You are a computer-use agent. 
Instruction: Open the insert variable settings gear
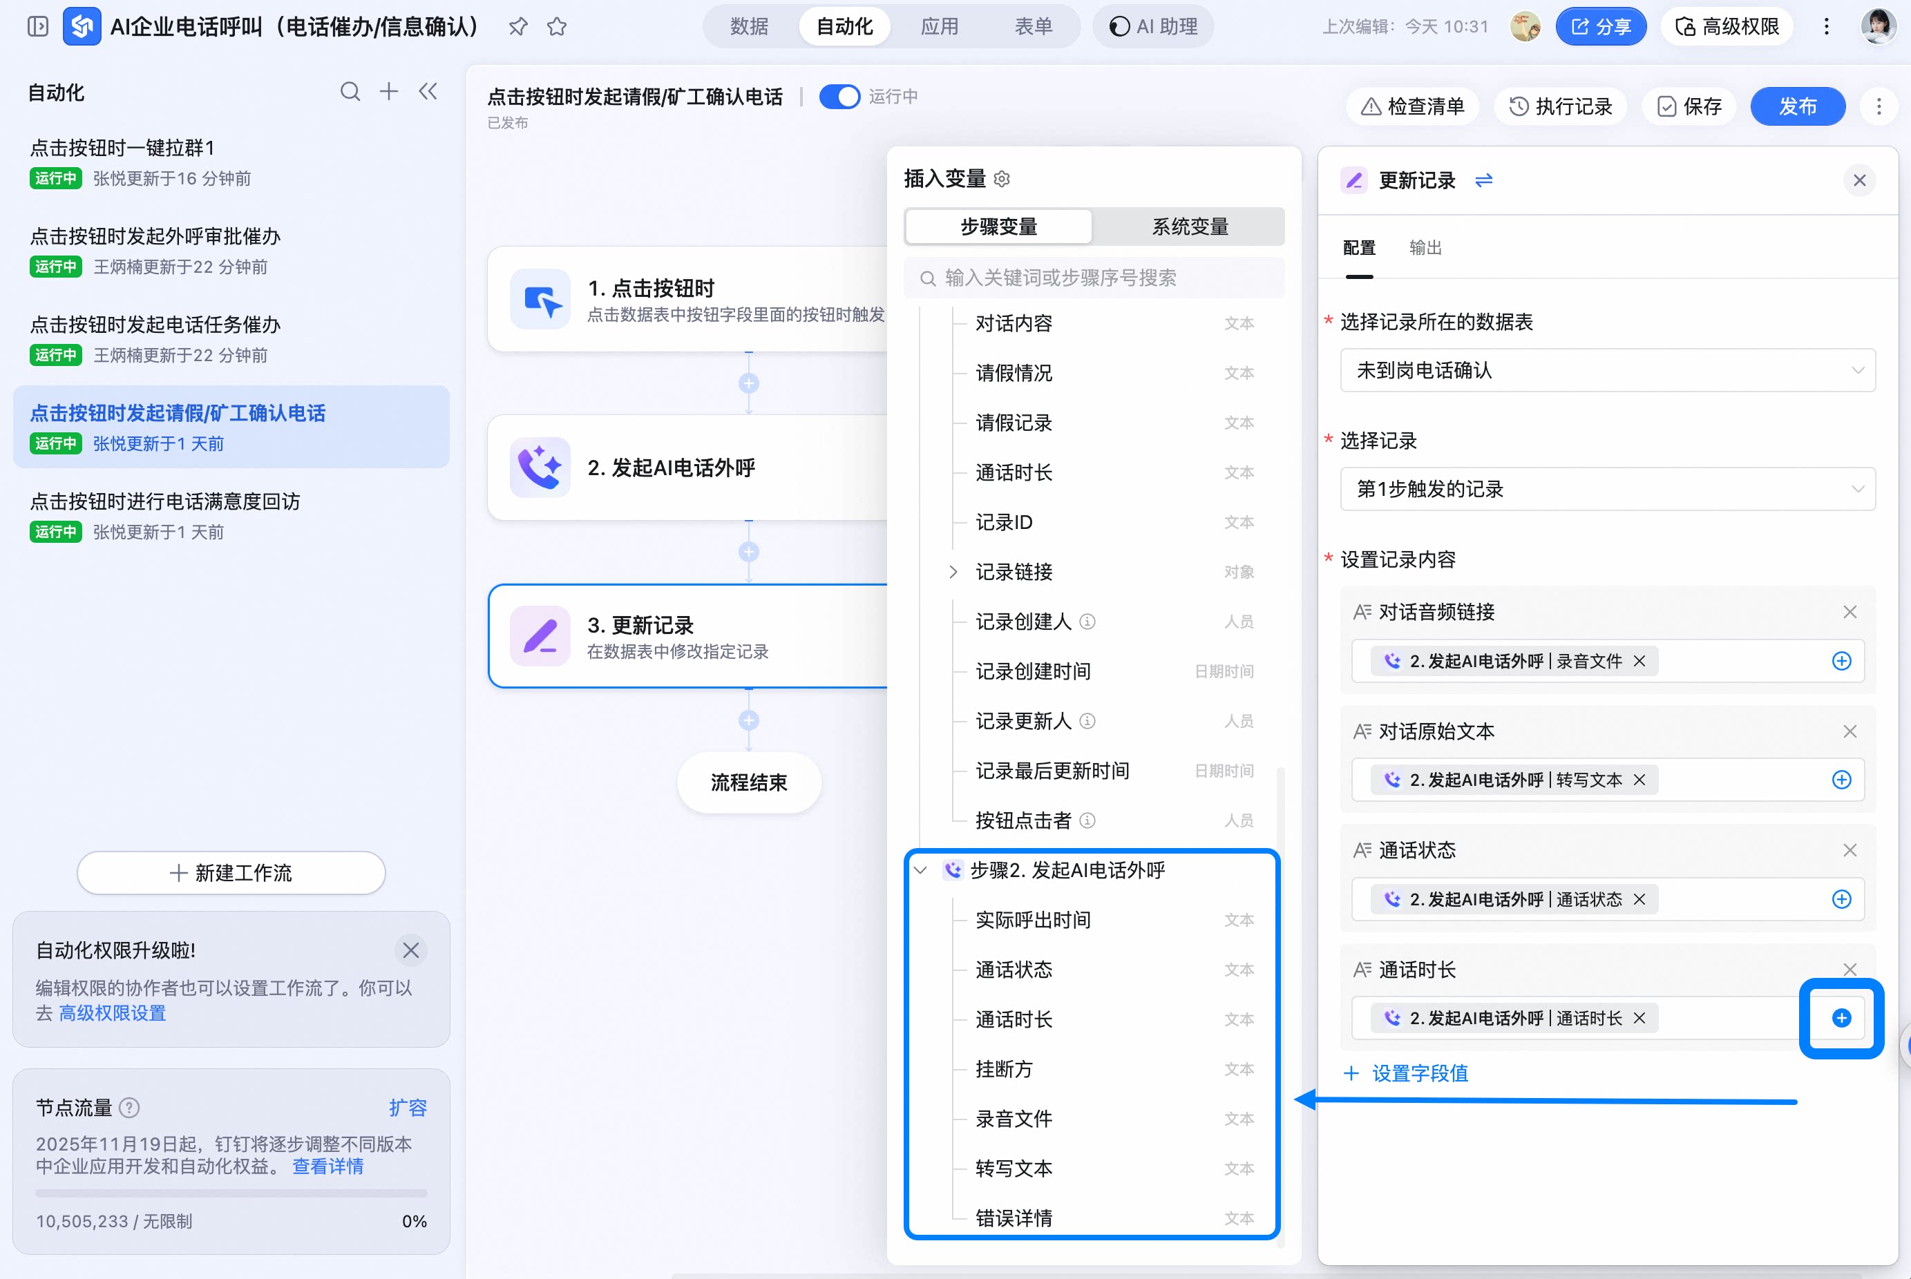1002,179
